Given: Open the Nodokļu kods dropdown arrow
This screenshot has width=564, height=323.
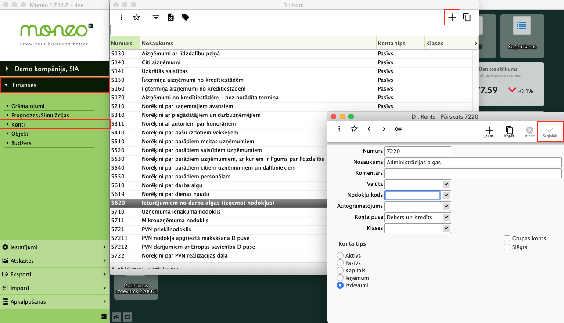Looking at the screenshot, I should [x=446, y=195].
